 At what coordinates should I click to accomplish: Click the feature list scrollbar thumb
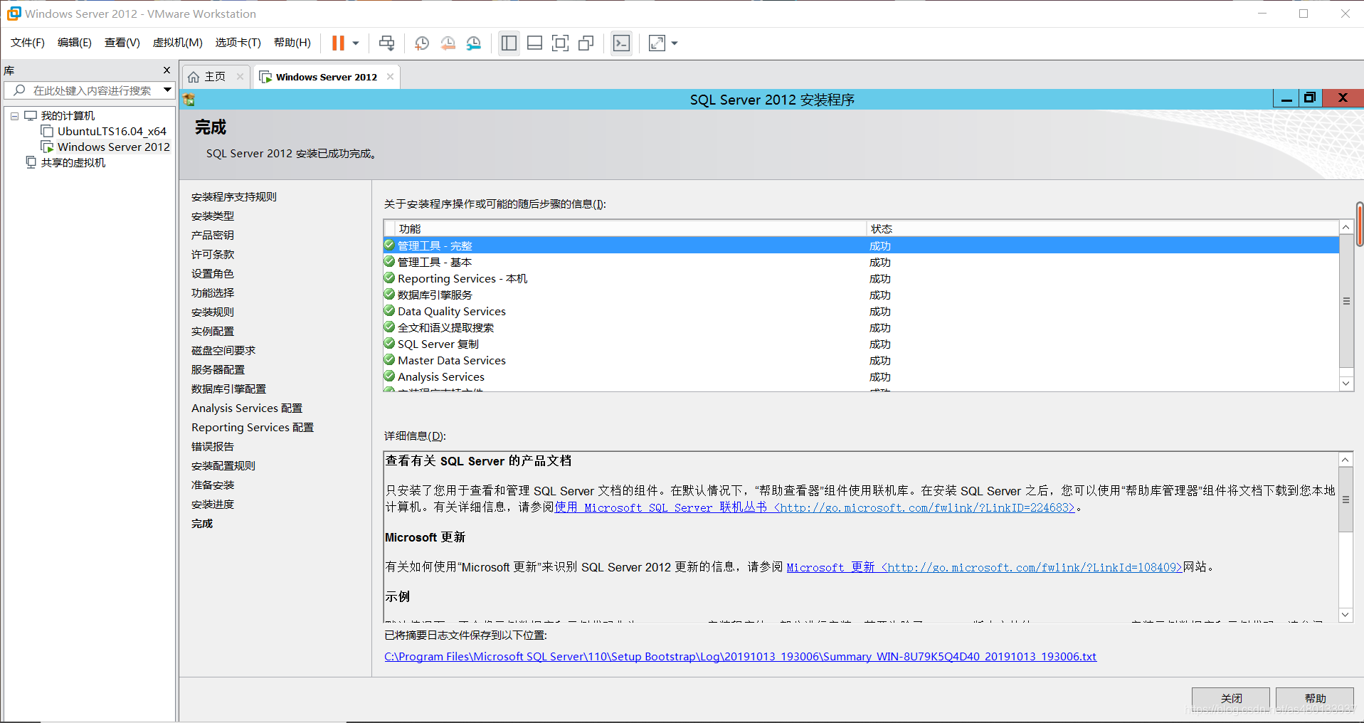pyautogui.click(x=1346, y=301)
